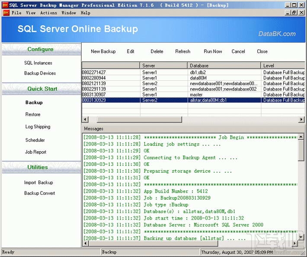
Task: Open SQL Instances under Configure
Action: (x=38, y=63)
